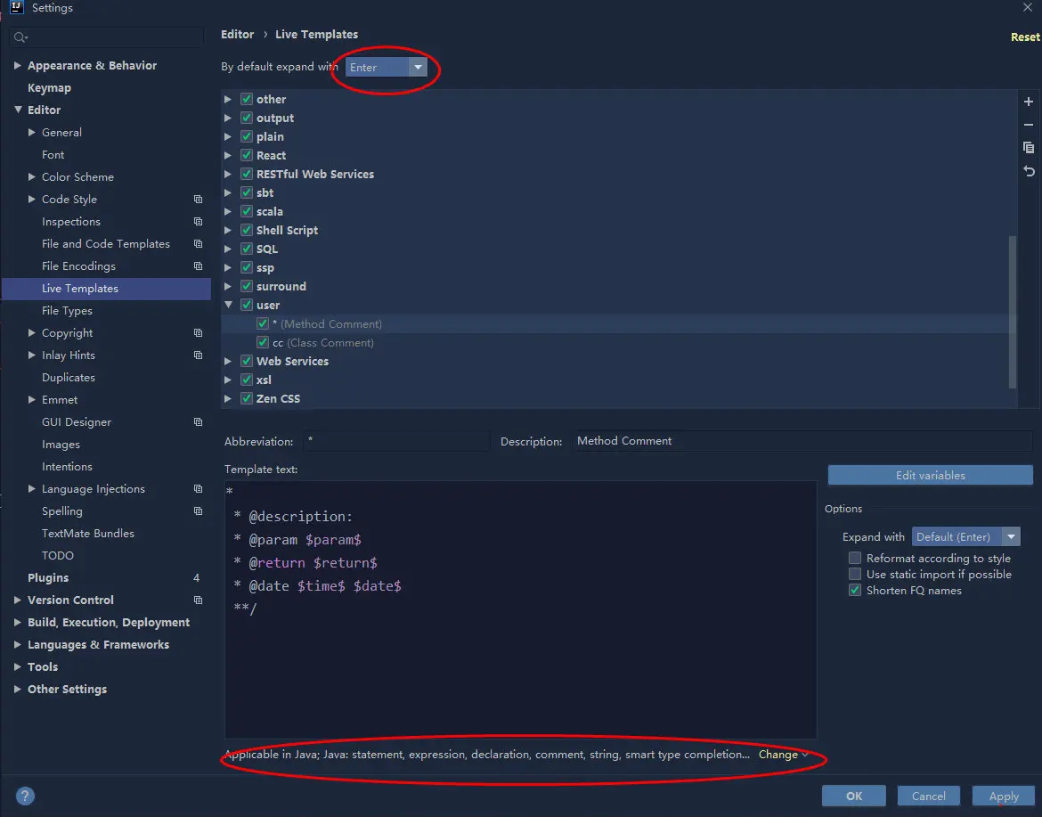The height and width of the screenshot is (817, 1042).
Task: Open the TODO settings page
Action: click(x=58, y=556)
